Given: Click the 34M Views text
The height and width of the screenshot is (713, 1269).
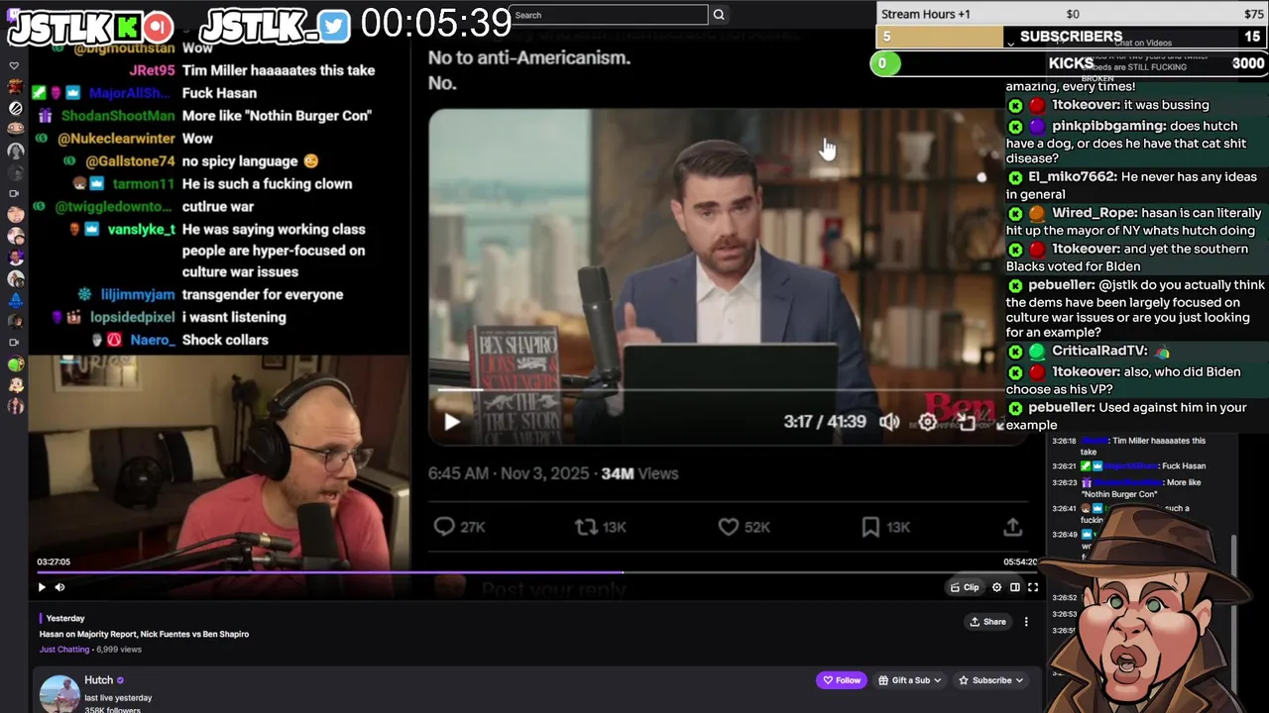Looking at the screenshot, I should point(639,473).
